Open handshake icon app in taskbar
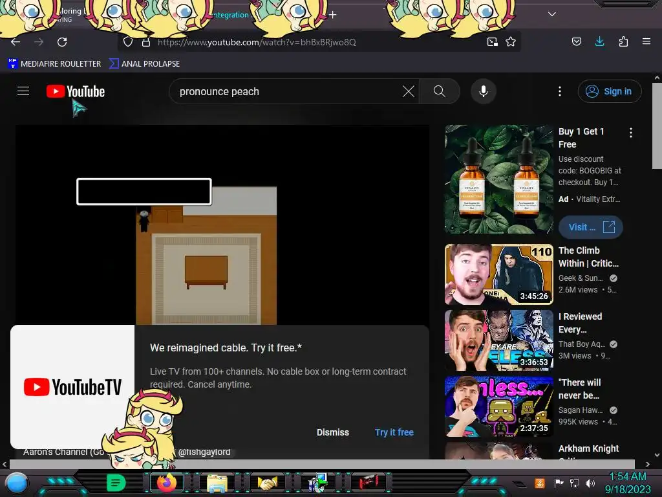Image resolution: width=662 pixels, height=497 pixels. 267,483
